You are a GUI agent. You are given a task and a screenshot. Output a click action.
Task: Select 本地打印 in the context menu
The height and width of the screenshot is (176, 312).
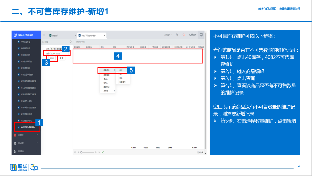click(106, 87)
